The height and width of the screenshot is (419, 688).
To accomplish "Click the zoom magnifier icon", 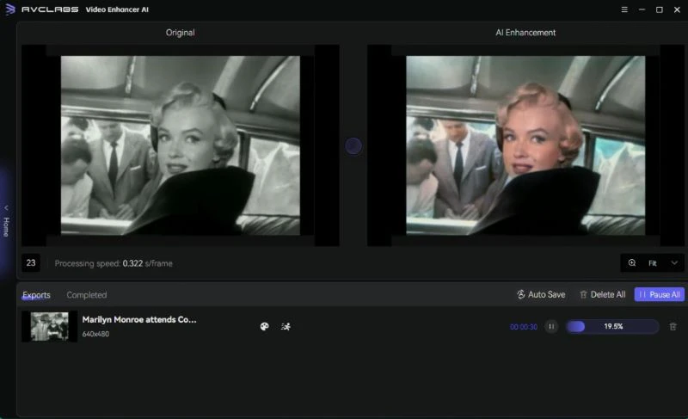I will (x=632, y=262).
